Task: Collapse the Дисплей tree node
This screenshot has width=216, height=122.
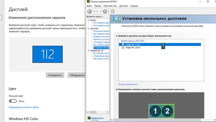Action: pyautogui.click(x=89, y=28)
